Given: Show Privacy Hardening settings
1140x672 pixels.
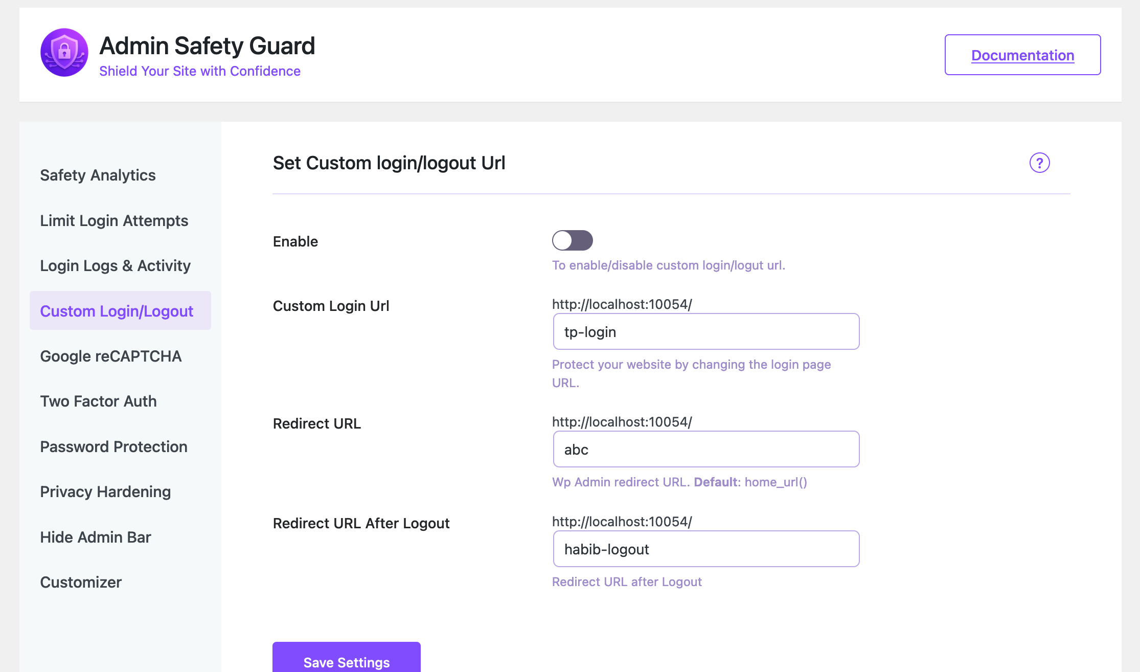Looking at the screenshot, I should 105,492.
